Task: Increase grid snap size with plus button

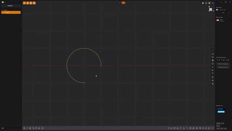Action: [229, 13]
